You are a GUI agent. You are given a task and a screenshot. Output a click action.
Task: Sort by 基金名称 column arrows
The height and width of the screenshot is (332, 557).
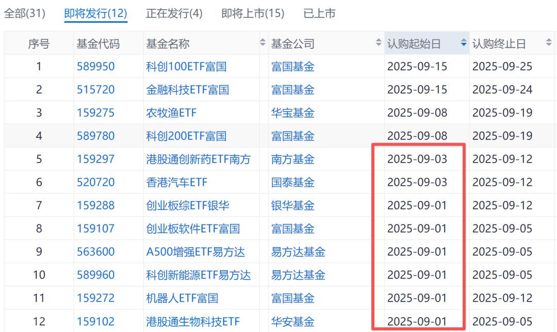(263, 43)
